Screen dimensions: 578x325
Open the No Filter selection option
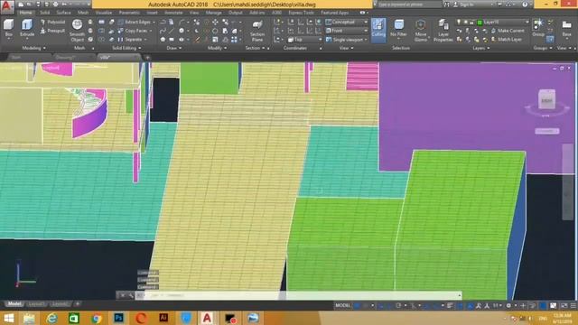click(x=398, y=29)
